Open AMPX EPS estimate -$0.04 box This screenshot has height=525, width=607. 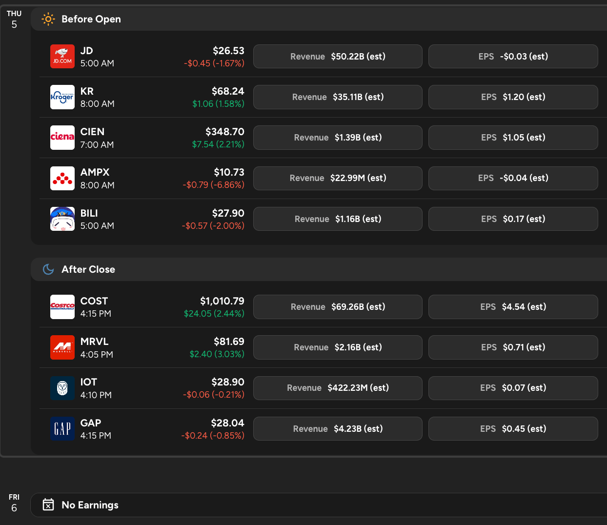(513, 178)
